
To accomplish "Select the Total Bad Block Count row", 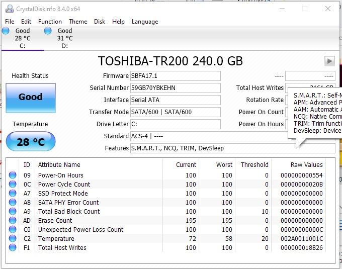I will (69, 212).
